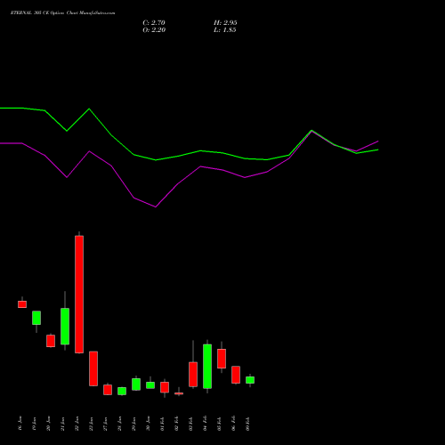Select the red candlestick for 20 Jan

tap(51, 341)
